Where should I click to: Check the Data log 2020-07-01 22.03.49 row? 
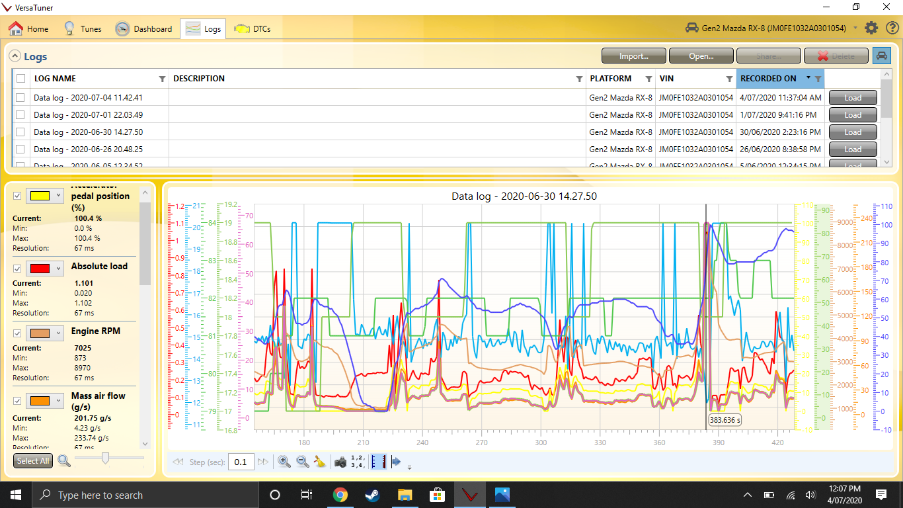click(x=20, y=114)
